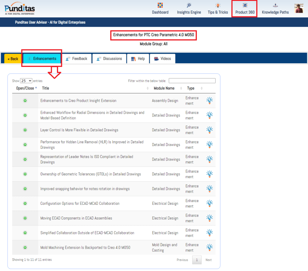
Task: Open the Show entries count dropdown
Action: pyautogui.click(x=26, y=81)
